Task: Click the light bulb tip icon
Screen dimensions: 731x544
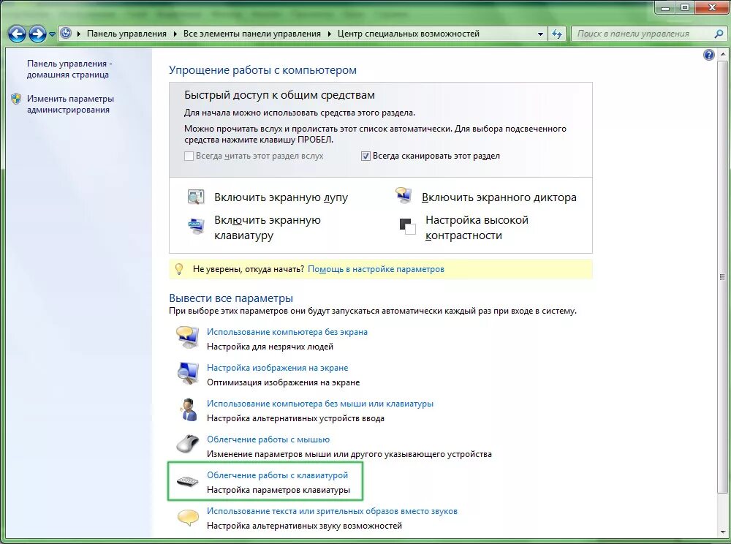Action: (x=179, y=269)
